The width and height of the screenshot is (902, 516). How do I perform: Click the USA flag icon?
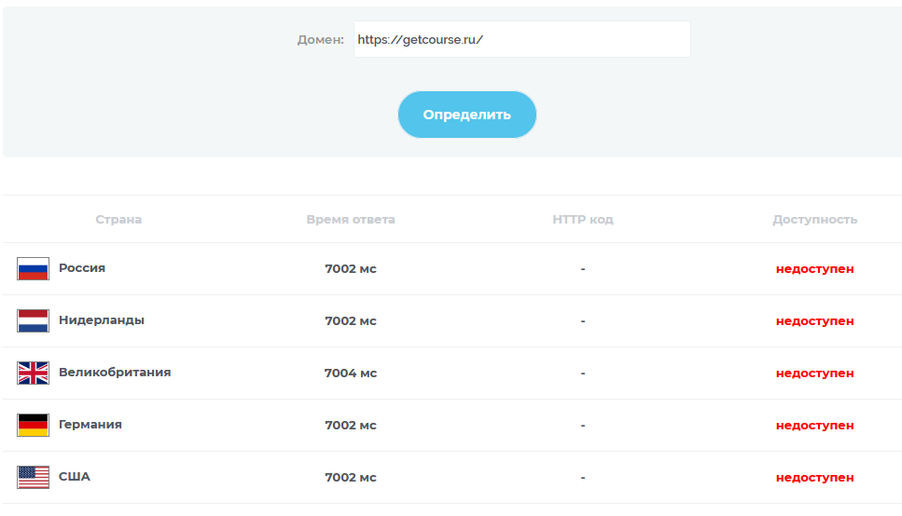tap(33, 477)
